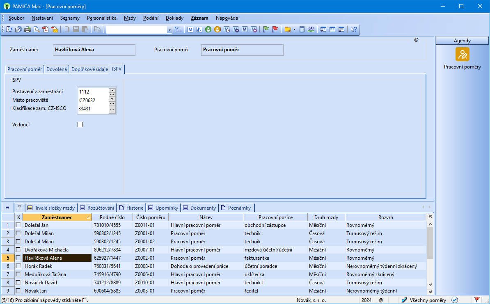Open the Soubor menu
Image resolution: width=490 pixels, height=304 pixels.
[16, 18]
